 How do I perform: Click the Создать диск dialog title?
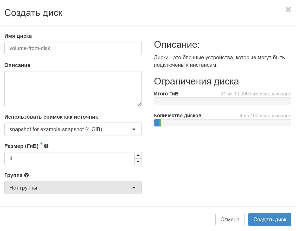pos(33,13)
